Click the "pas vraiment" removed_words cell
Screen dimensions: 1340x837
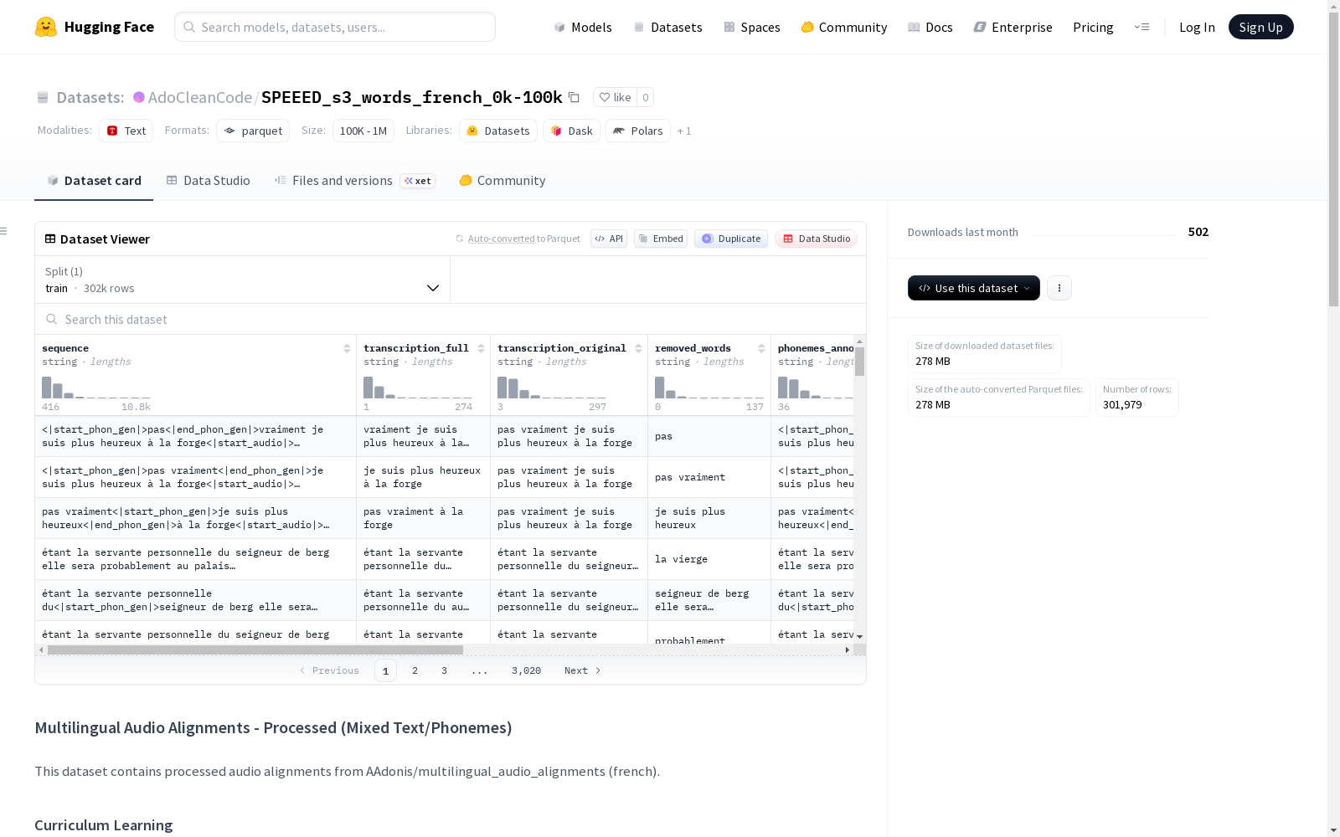709,477
